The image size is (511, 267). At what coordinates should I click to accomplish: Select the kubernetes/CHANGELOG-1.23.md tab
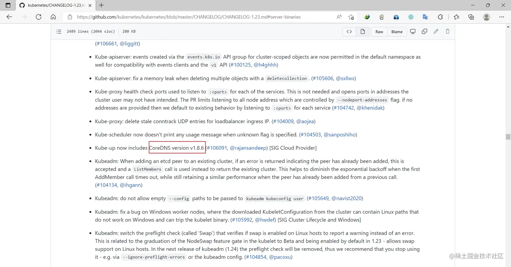[x=56, y=5]
